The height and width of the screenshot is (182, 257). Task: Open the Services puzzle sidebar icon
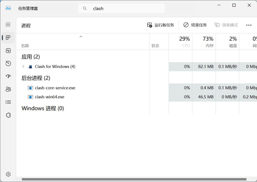click(x=8, y=115)
